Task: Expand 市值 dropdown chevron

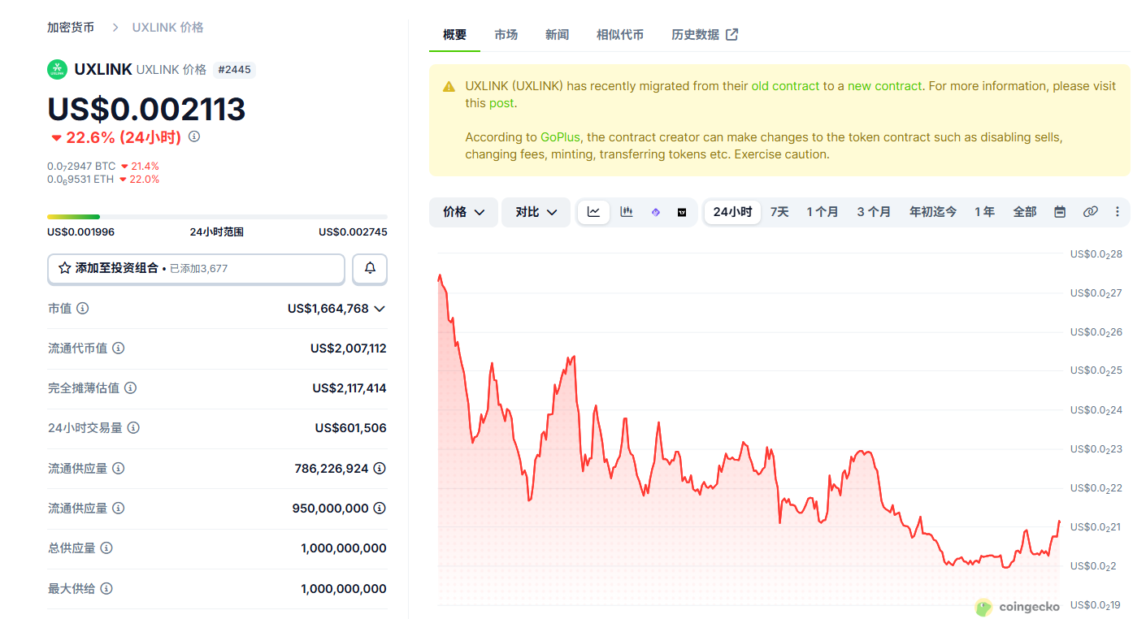Action: (x=379, y=309)
